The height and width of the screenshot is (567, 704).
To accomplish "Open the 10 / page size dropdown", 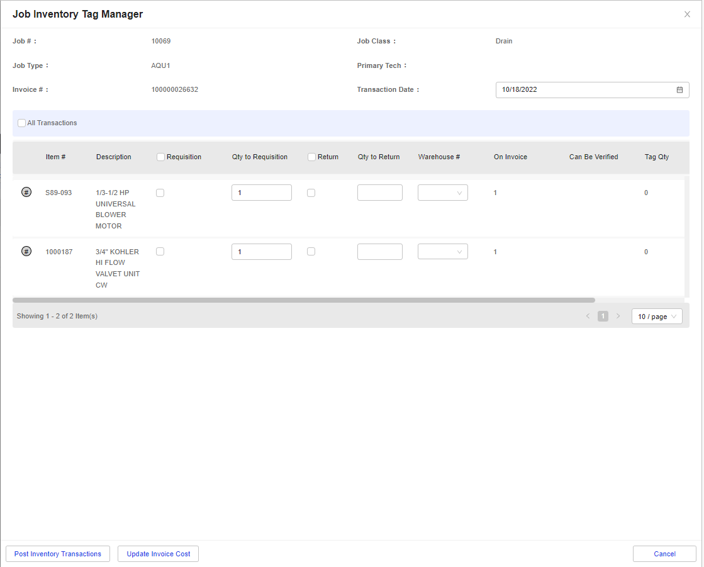I will 656,316.
